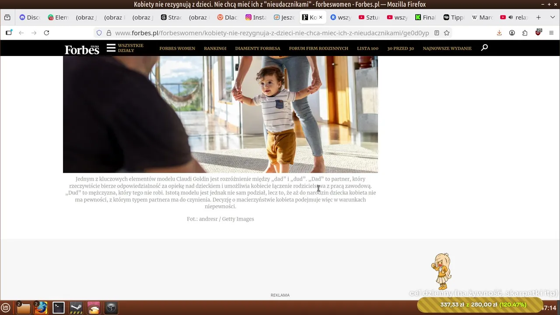The image size is (560, 315).
Task: Open the uBlock Origin extension icon
Action: [x=539, y=32]
